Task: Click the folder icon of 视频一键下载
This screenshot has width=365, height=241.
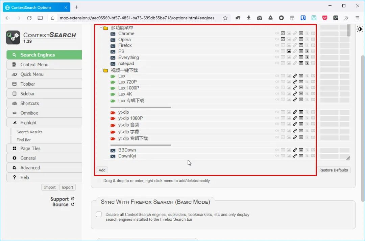Action: (x=106, y=70)
